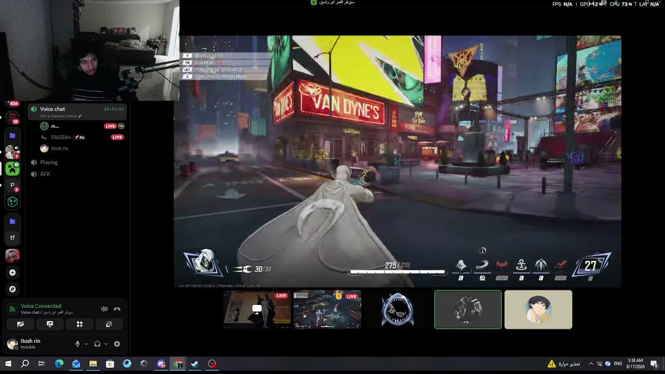
Task: Watch FARDAN's LIVE stream badge
Action: [x=117, y=137]
